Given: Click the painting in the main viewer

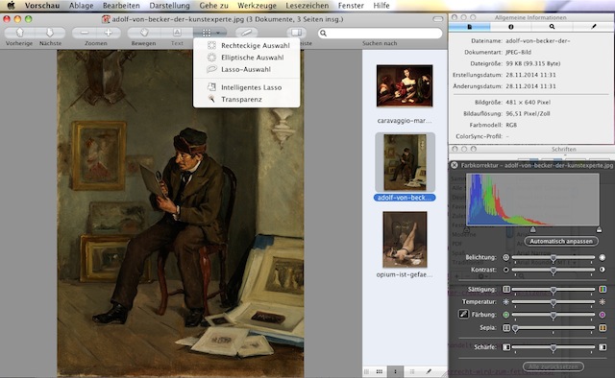Looking at the screenshot, I should point(181,214).
